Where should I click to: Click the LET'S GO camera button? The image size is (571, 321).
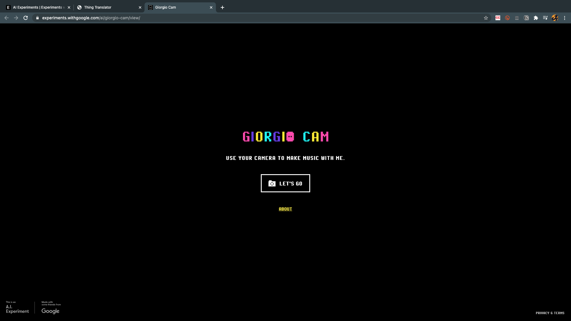(x=285, y=183)
